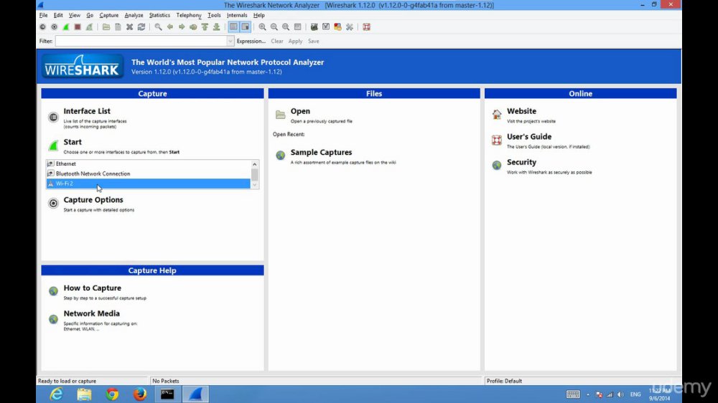
Task: Open Capture Options gear icon in Capture panel
Action: (x=53, y=203)
